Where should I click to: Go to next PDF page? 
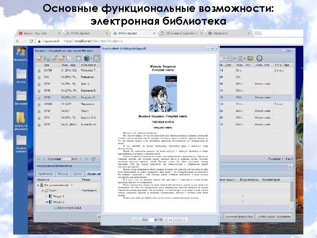coord(165,219)
